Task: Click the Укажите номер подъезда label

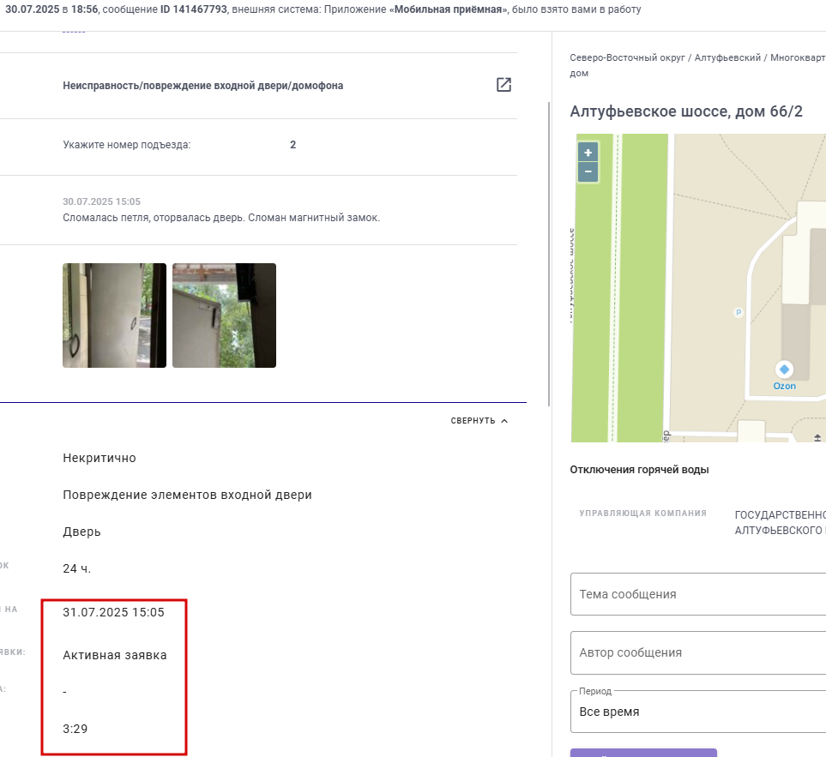Action: coord(126,145)
